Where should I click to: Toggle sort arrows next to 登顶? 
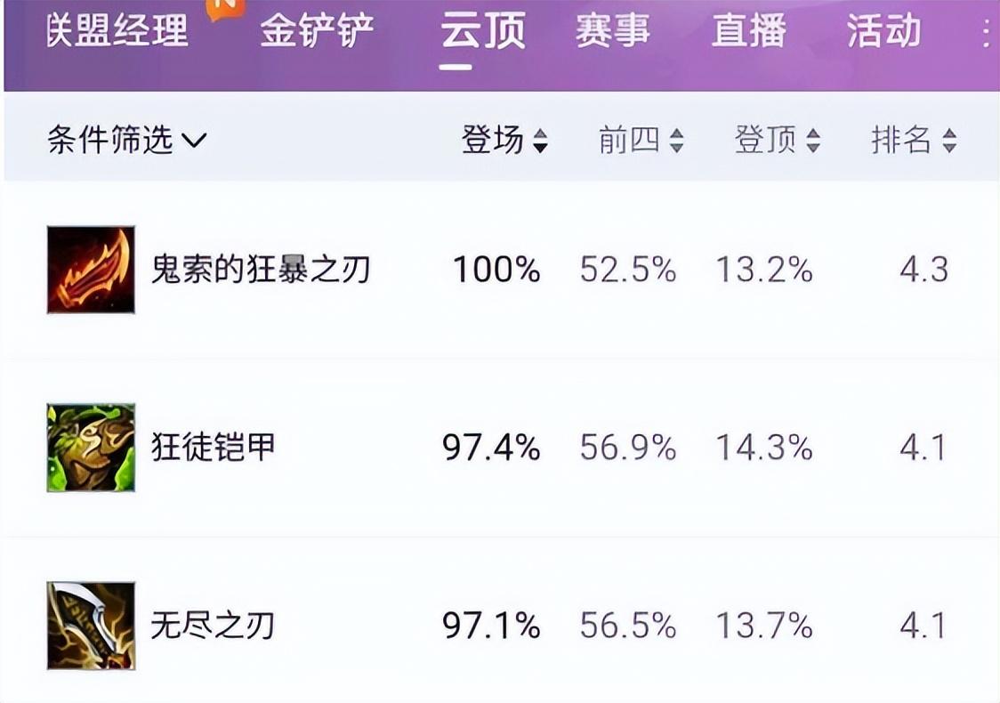pyautogui.click(x=812, y=141)
